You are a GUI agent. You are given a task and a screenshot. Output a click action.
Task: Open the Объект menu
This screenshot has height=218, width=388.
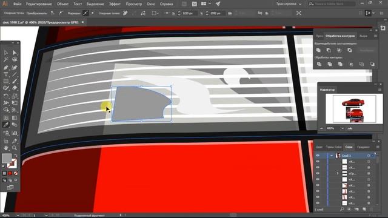click(62, 4)
